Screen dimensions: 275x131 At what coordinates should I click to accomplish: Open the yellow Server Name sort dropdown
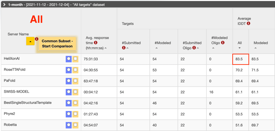[30, 41]
